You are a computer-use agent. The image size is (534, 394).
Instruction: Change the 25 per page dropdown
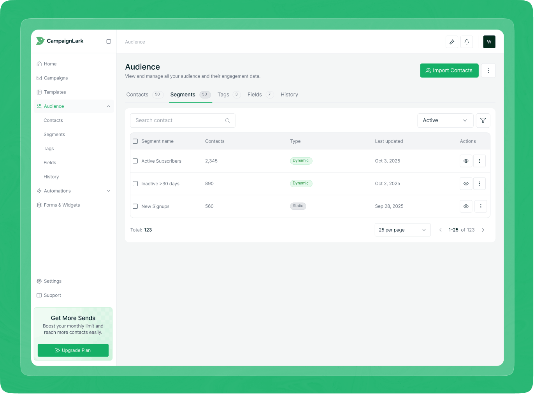click(x=402, y=230)
